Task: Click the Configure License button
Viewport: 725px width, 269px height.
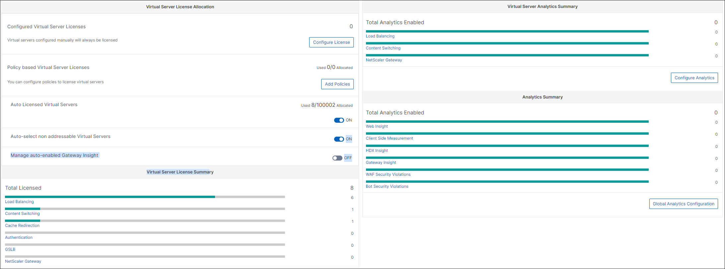Action: pyautogui.click(x=331, y=42)
